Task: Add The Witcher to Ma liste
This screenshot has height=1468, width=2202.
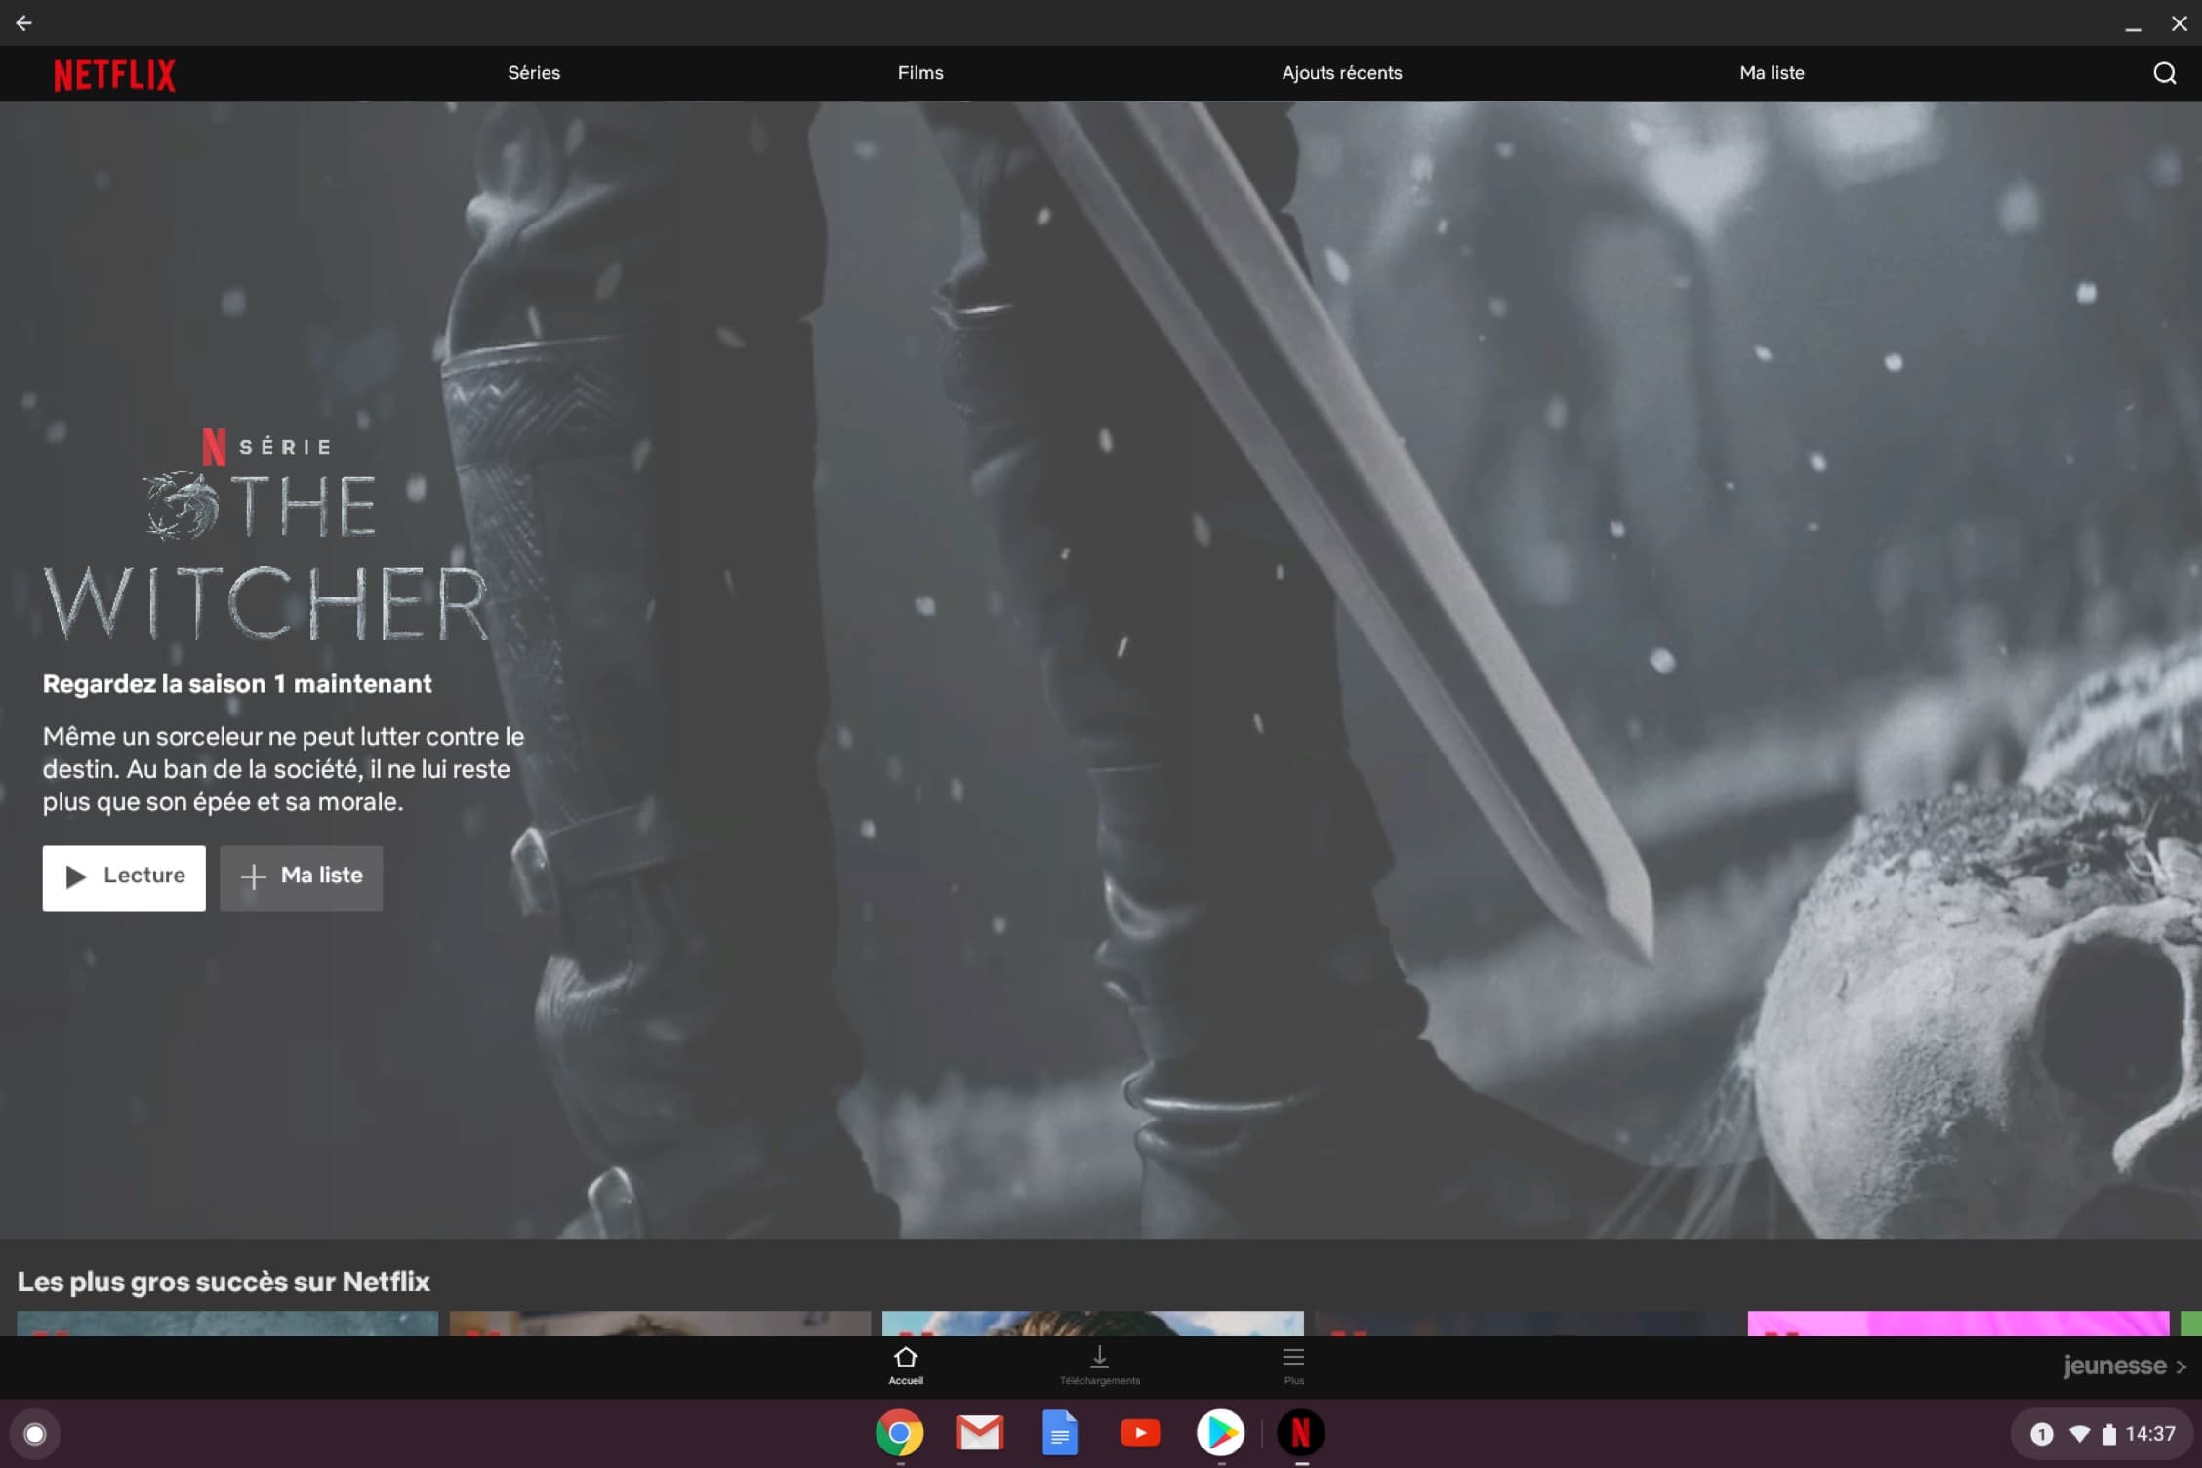Action: pos(301,877)
